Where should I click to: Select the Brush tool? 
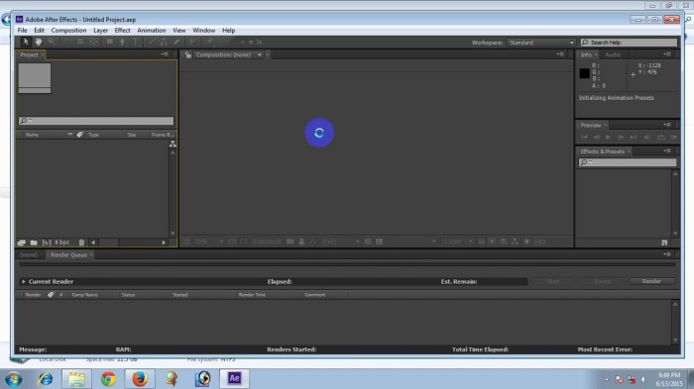coord(152,42)
